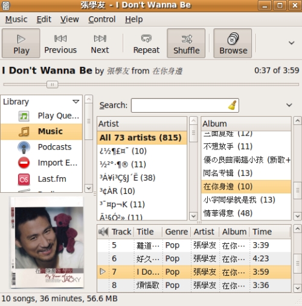This screenshot has height=306, width=302.
Task: Open Import Errors source icon
Action: (x=24, y=163)
